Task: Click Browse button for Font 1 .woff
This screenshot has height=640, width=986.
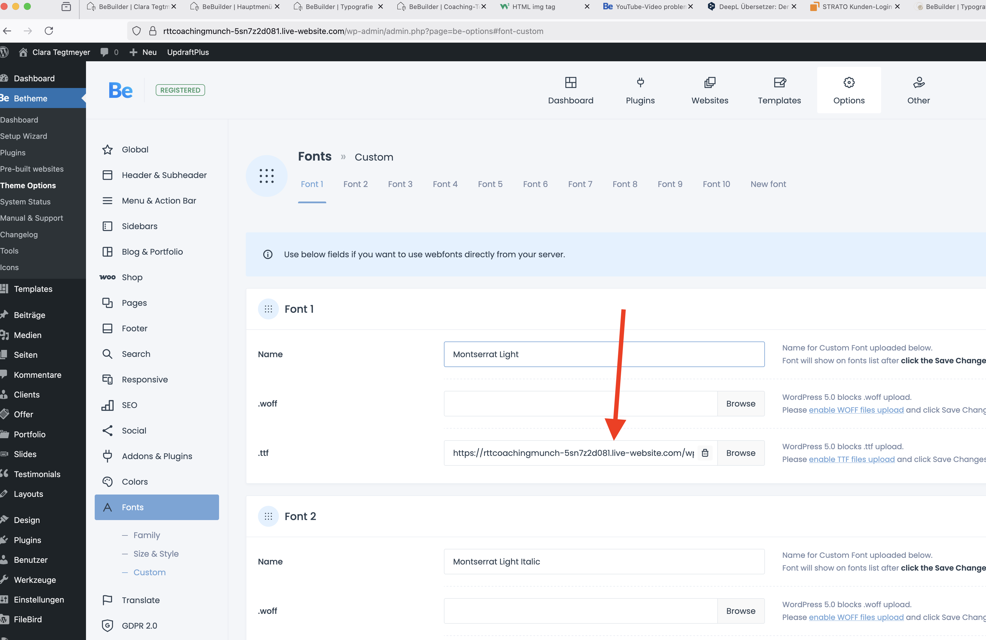Action: (x=740, y=404)
